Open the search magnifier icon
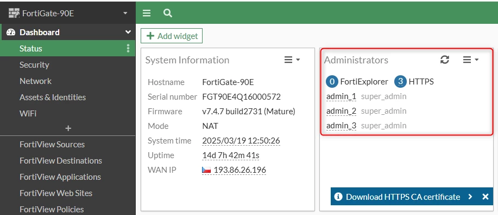498x215 pixels. (x=168, y=13)
